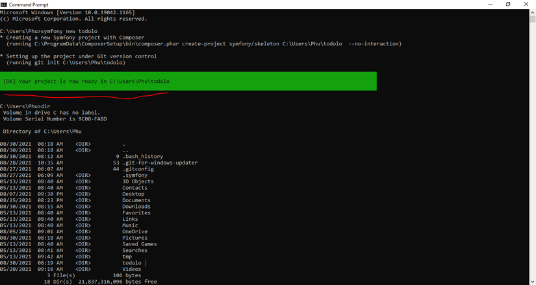Click the "running git init" line

[66, 63]
